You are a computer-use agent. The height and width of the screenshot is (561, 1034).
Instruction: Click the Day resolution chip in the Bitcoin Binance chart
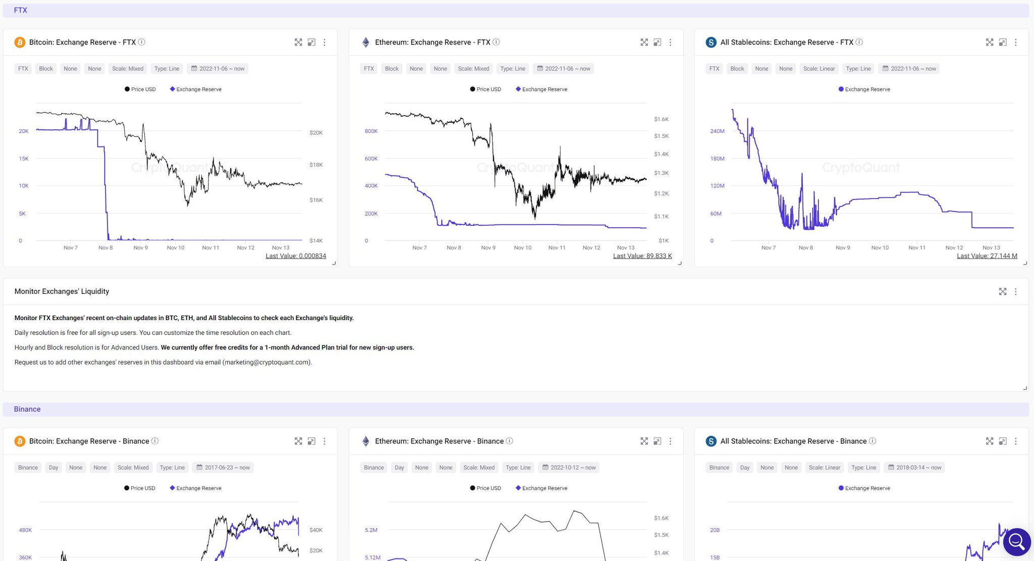click(54, 468)
